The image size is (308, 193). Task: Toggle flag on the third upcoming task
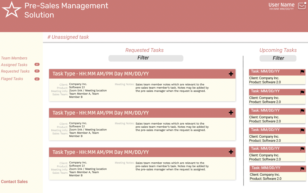302,111
